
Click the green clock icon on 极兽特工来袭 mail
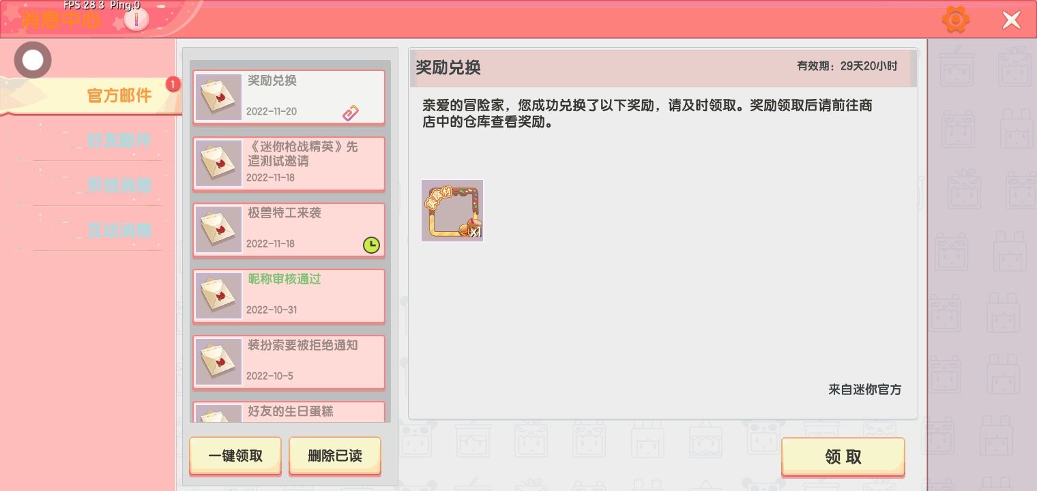[x=371, y=245]
